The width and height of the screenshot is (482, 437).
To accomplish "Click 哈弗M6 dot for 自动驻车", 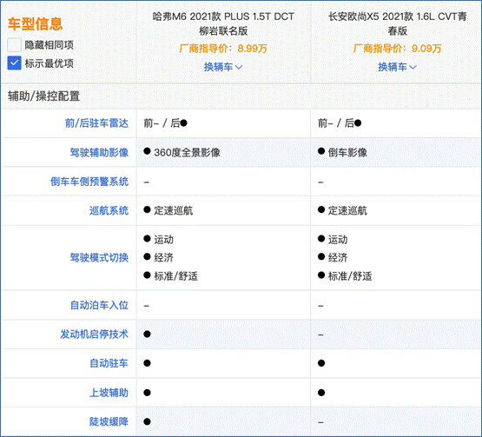I will click(147, 363).
